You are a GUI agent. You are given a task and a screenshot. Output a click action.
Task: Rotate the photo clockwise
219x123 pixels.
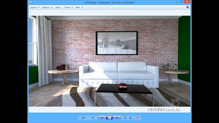click(x=130, y=118)
